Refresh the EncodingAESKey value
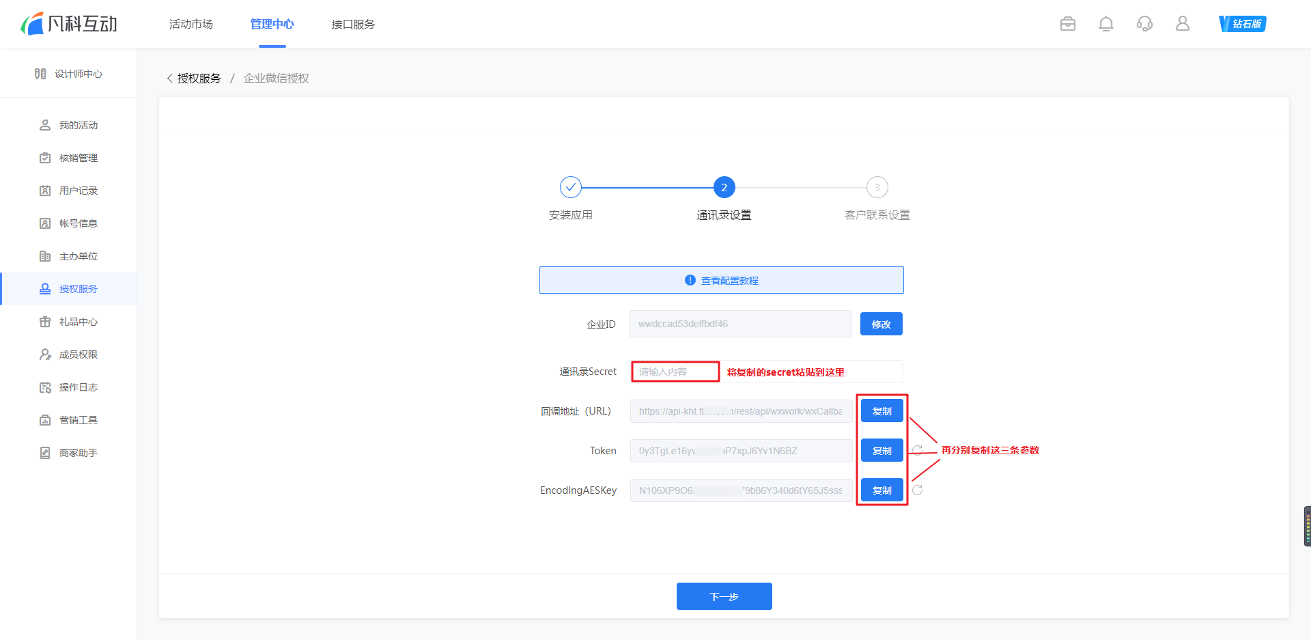The image size is (1311, 640). (x=918, y=490)
